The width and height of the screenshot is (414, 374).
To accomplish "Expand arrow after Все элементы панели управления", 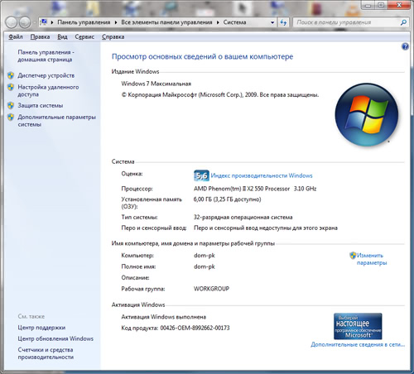I will (218, 22).
